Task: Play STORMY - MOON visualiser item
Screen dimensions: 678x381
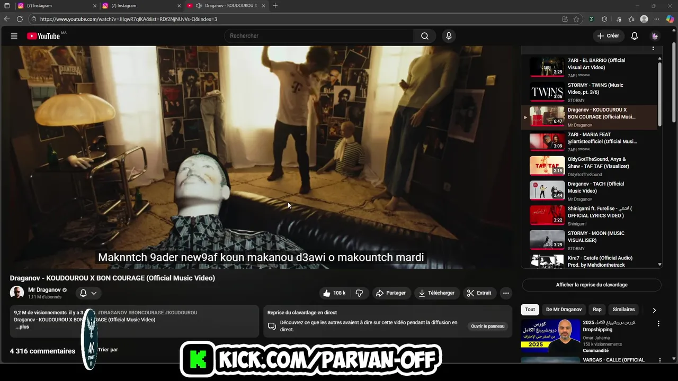Action: point(590,240)
